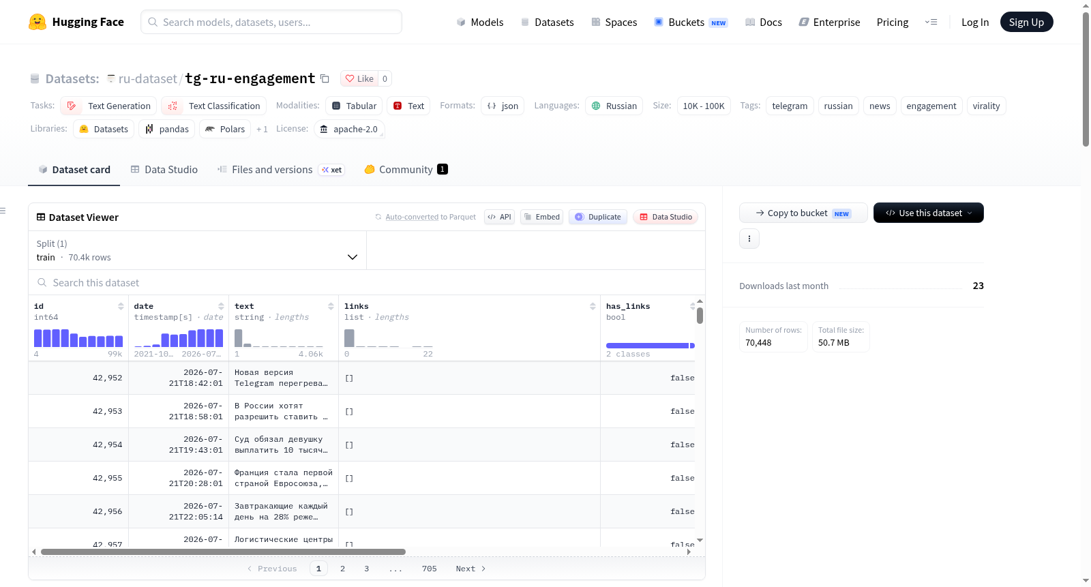The height and width of the screenshot is (587, 1091).
Task: Click the row with id 42,952
Action: coord(361,378)
